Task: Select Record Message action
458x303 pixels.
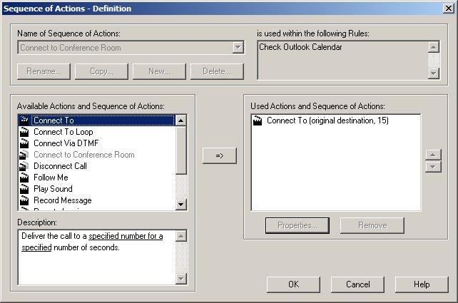Action: (63, 200)
